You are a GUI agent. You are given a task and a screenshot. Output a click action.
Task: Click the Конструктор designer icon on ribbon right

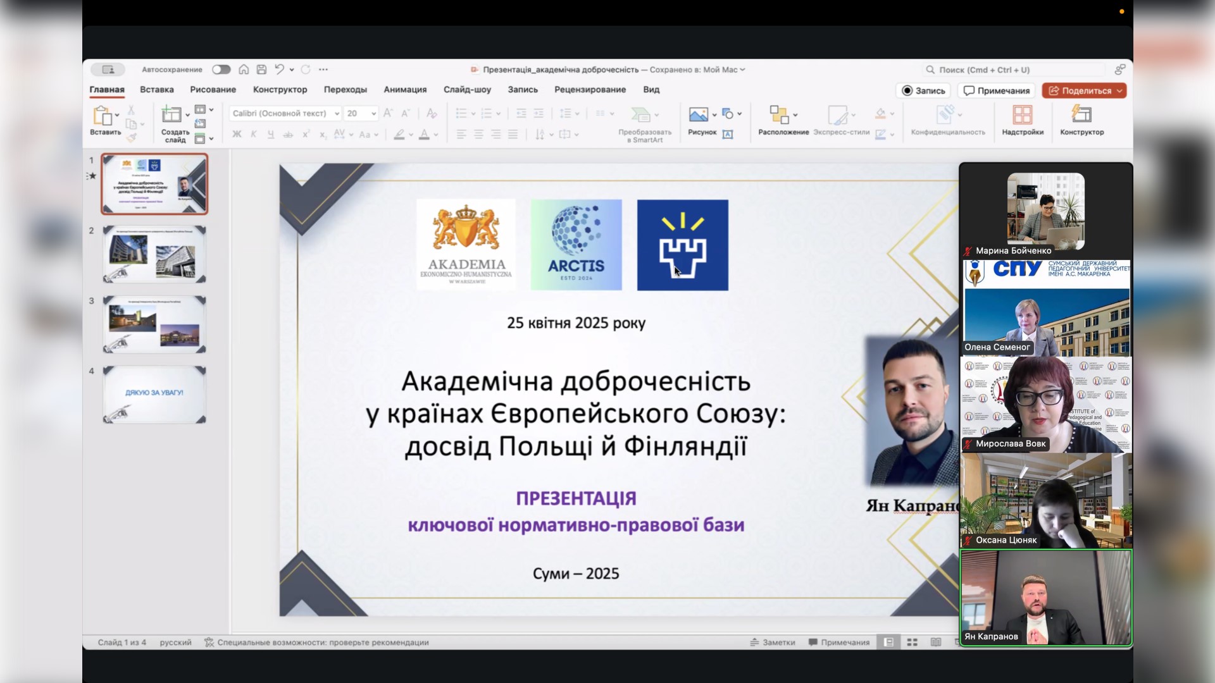[1081, 114]
